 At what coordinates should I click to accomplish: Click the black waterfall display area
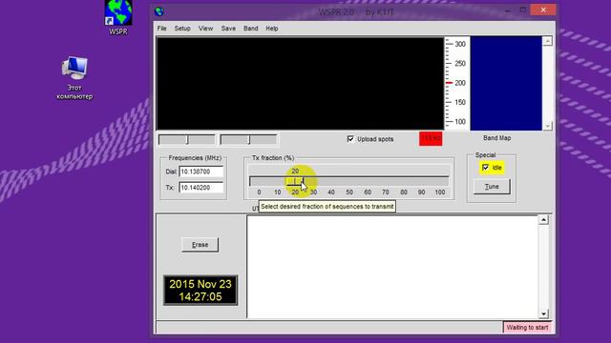coord(300,83)
